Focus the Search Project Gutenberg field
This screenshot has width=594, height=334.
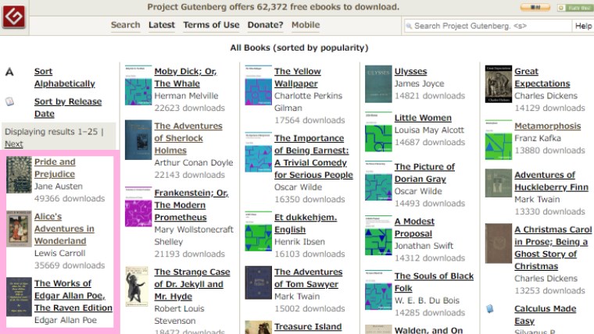point(488,26)
